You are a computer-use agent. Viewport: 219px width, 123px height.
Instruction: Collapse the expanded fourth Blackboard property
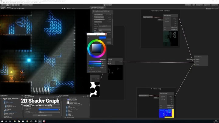[93, 22]
